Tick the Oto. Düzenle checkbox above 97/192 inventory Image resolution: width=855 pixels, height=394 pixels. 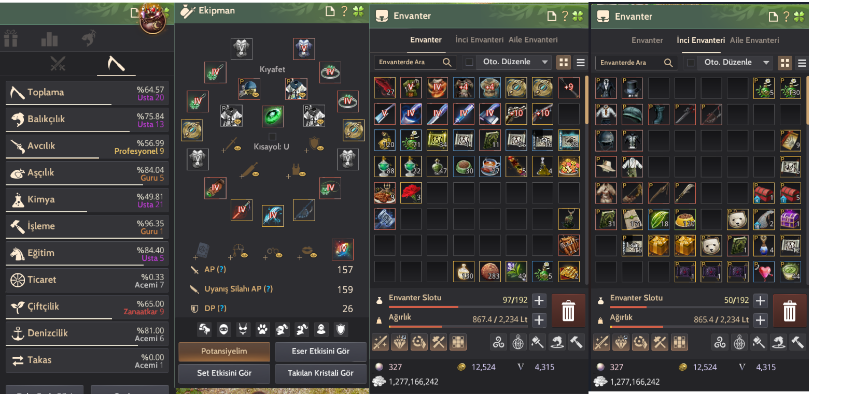point(469,62)
